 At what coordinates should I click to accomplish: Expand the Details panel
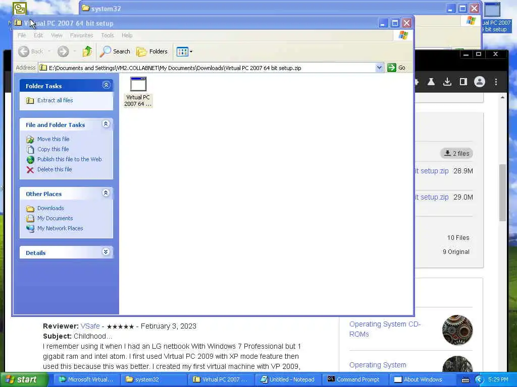click(x=106, y=252)
